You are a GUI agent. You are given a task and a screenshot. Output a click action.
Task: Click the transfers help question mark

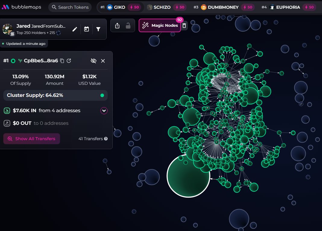106,139
